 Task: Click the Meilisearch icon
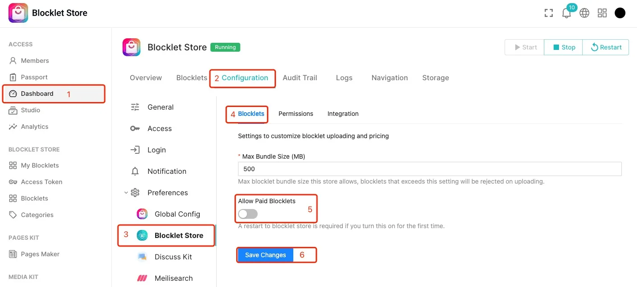tap(142, 278)
